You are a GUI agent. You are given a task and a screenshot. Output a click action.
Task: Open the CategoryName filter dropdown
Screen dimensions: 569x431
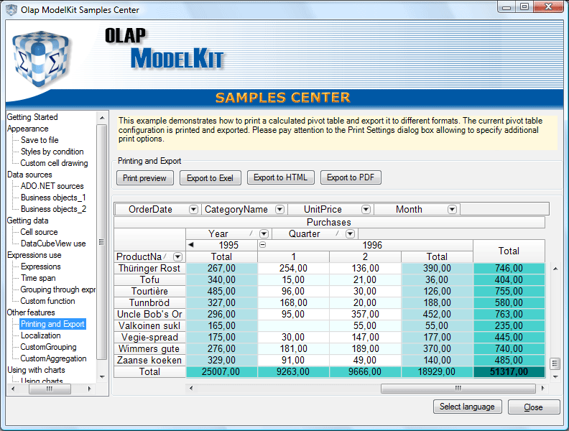pos(279,209)
